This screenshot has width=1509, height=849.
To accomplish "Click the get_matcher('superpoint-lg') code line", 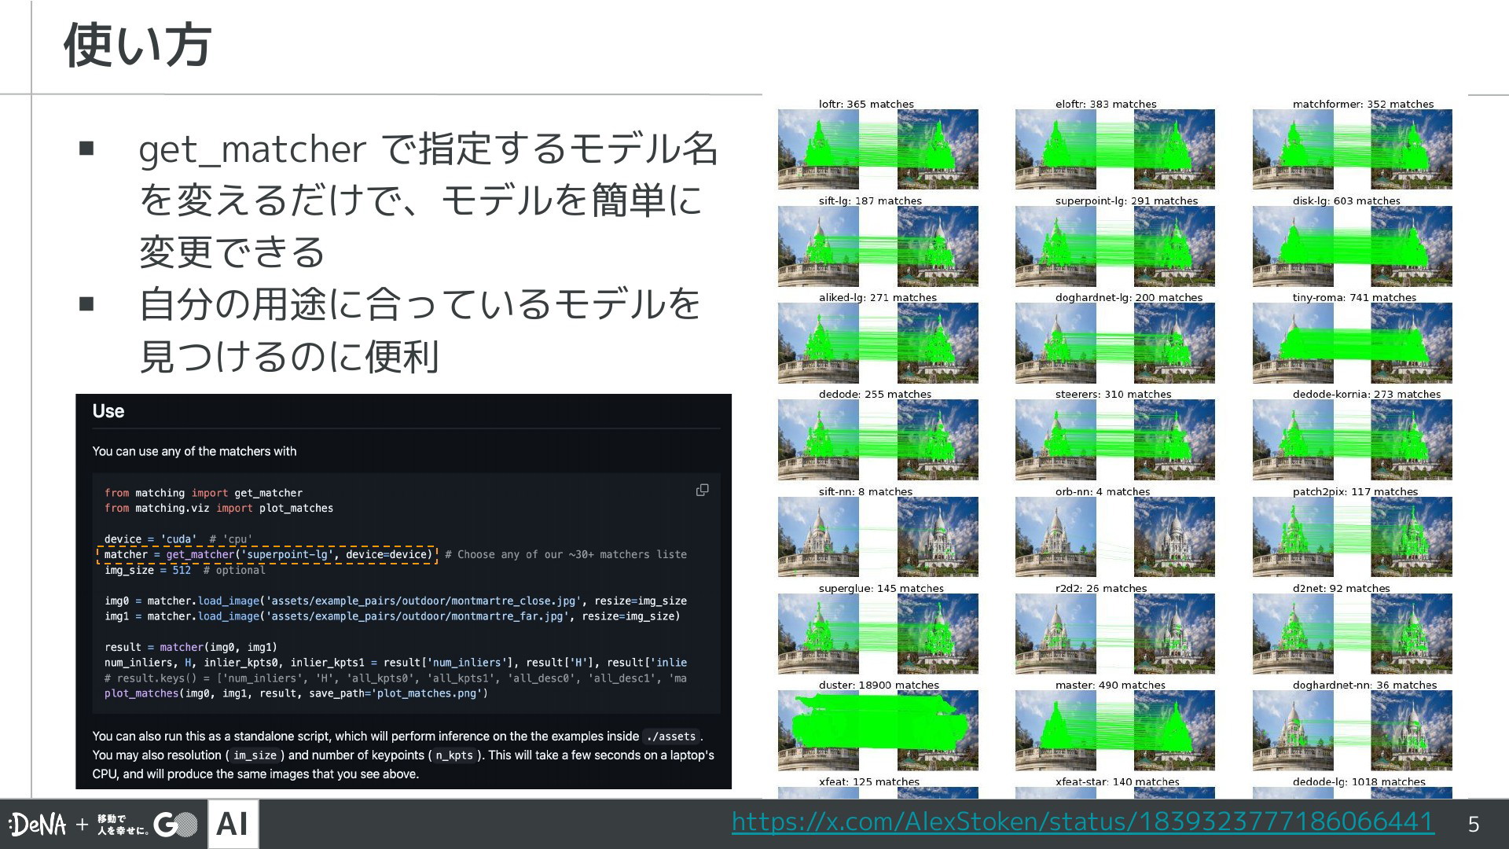I will coord(267,555).
